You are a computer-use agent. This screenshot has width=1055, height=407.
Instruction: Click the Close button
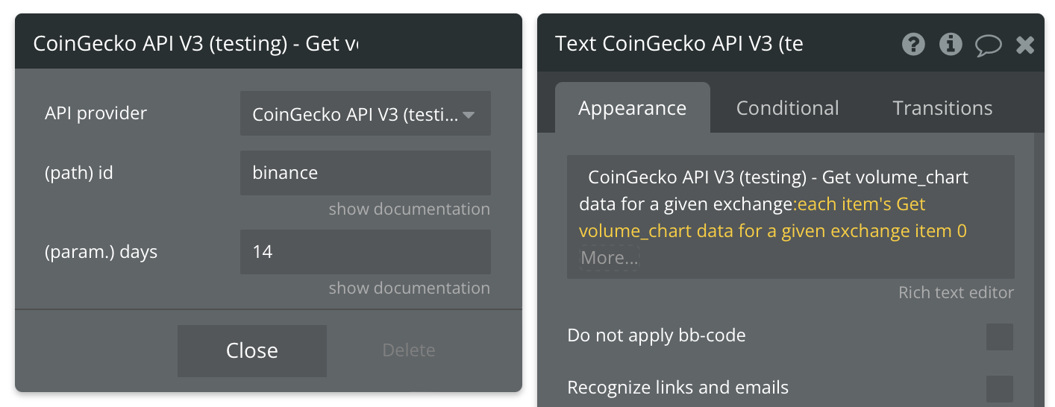252,350
